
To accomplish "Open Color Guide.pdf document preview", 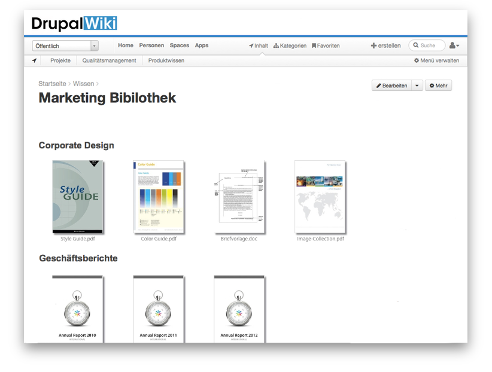I will (159, 197).
